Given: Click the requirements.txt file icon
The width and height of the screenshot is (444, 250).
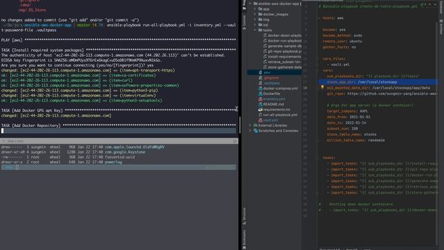Looking at the screenshot, I should [260, 110].
